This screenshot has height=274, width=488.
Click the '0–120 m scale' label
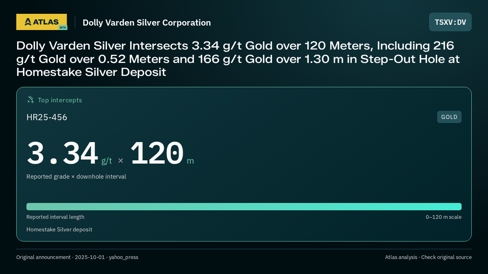(x=444, y=217)
